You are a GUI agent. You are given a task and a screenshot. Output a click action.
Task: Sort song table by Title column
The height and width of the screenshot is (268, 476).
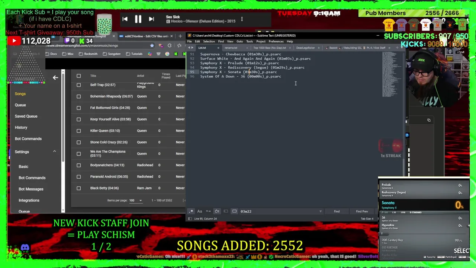point(93,76)
